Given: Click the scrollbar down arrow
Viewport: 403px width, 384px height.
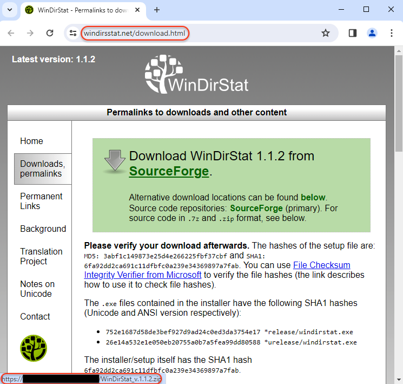Looking at the screenshot, I should point(399,380).
